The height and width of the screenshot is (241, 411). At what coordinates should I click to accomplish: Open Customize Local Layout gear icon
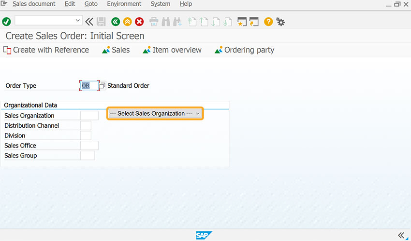tap(280, 22)
